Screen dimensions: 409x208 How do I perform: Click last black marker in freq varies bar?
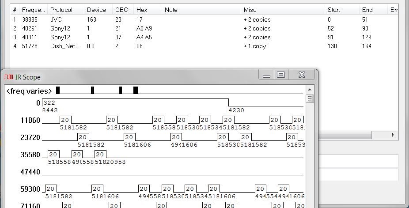coord(136,91)
